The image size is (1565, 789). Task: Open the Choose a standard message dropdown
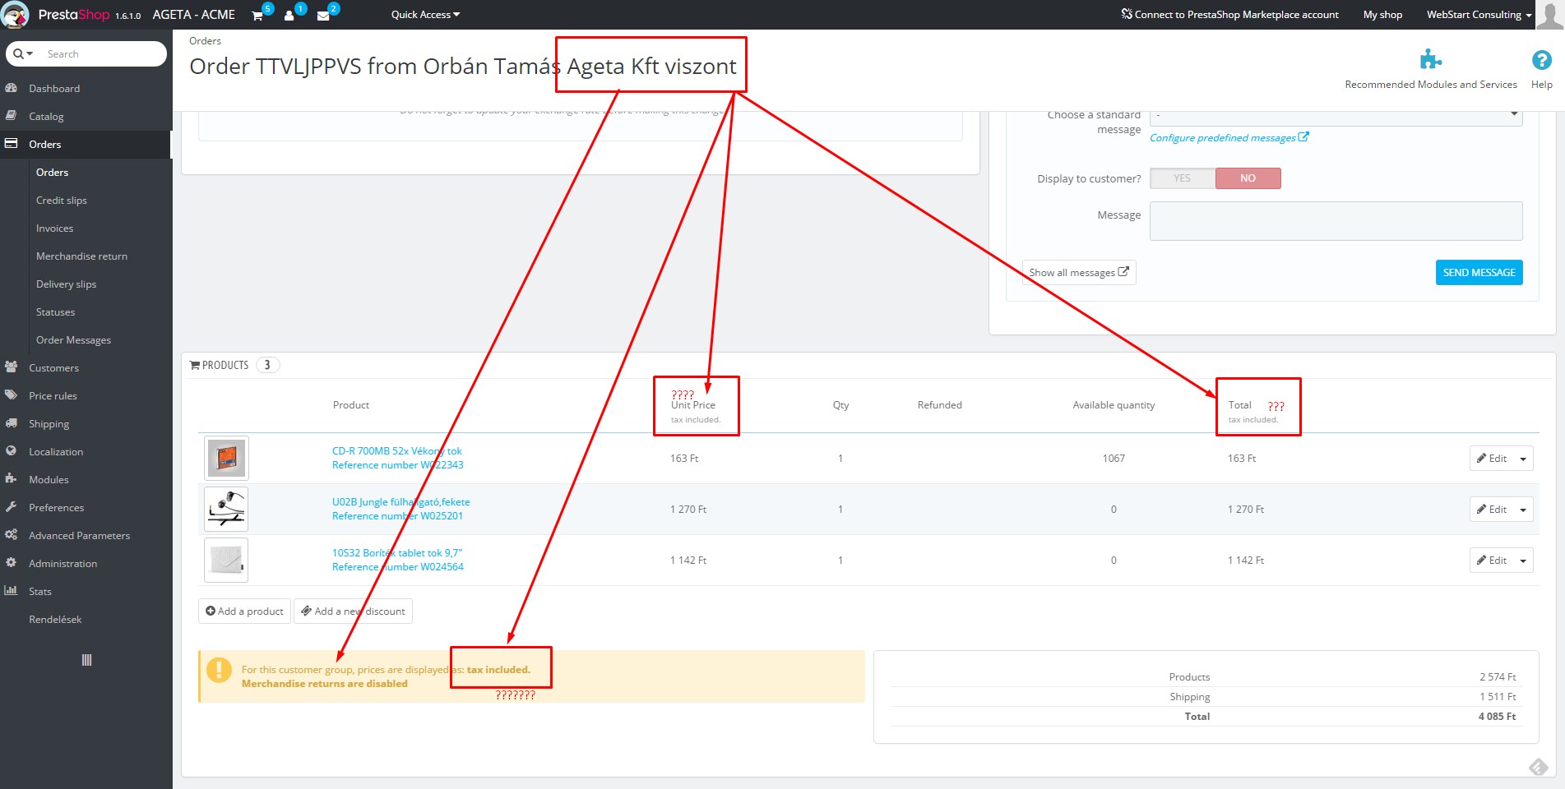[1336, 117]
